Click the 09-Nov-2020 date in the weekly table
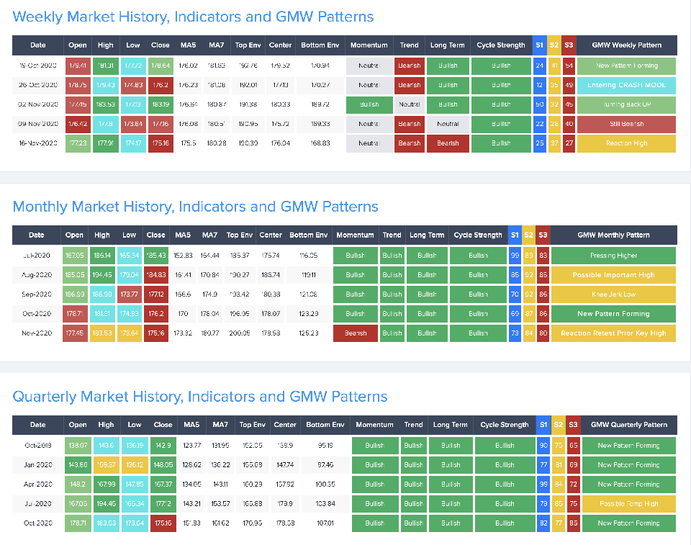 (x=38, y=124)
